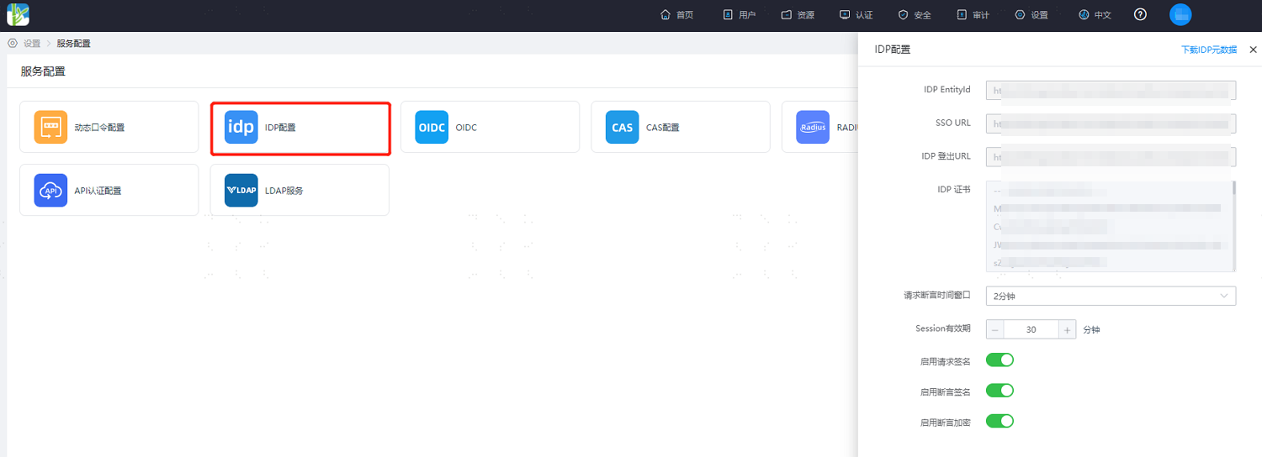The image size is (1262, 457).
Task: Toggle the 启用请求签名 switch
Action: [x=1000, y=360]
